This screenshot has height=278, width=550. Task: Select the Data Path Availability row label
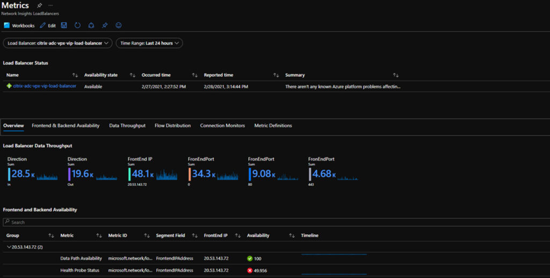(81, 258)
